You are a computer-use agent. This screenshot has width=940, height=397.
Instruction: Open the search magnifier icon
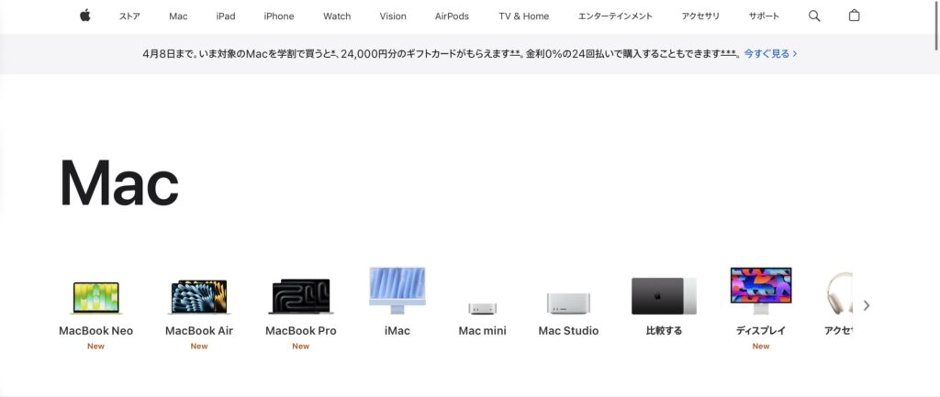pos(814,17)
